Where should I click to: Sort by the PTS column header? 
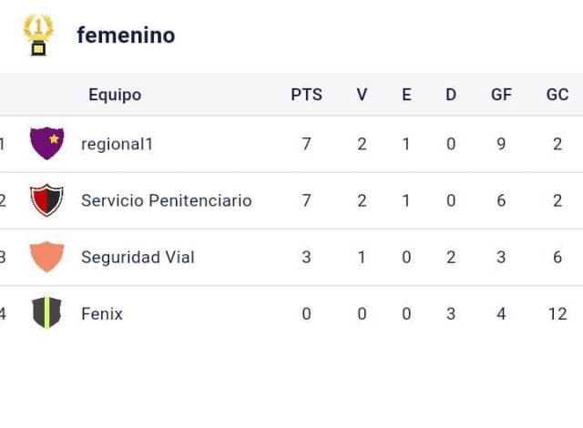(x=306, y=95)
